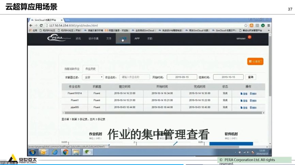Click the browser back arrow

[31, 26]
